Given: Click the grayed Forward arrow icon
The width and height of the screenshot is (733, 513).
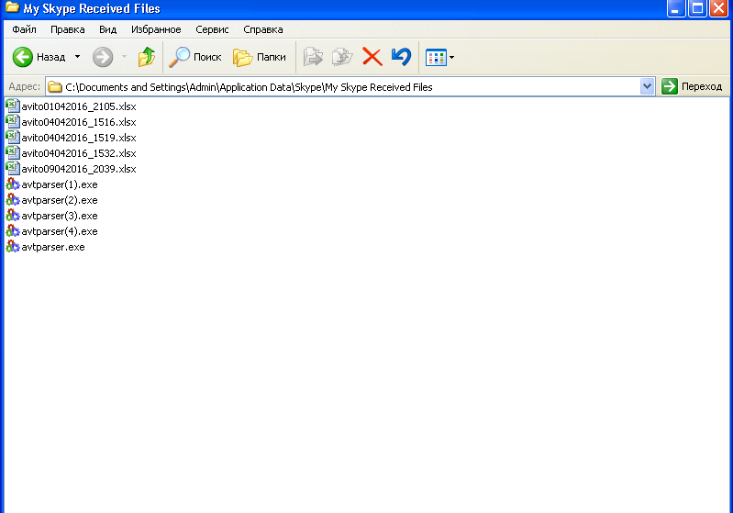Looking at the screenshot, I should click(103, 57).
